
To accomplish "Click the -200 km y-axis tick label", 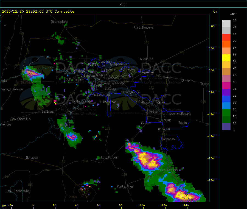I will [210, 158].
